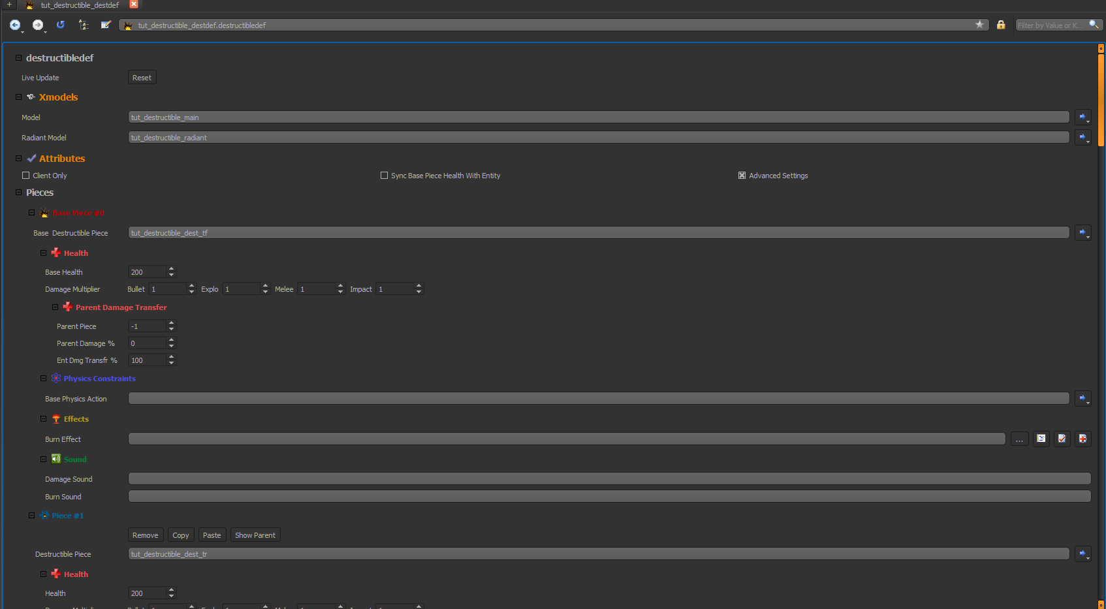Viewport: 1106px width, 609px height.
Task: Collapse the Piece #1 node
Action: 31,516
